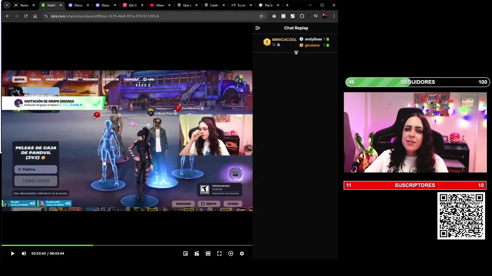Open andy8aaa in the leaderboard

[314, 39]
